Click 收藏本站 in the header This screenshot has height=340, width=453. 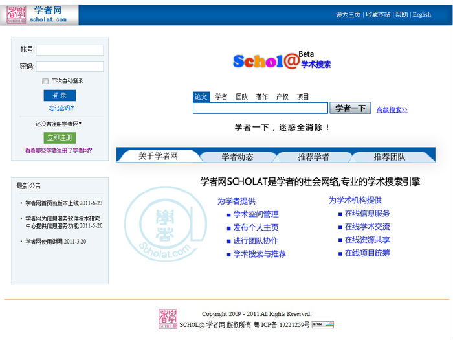tap(378, 15)
